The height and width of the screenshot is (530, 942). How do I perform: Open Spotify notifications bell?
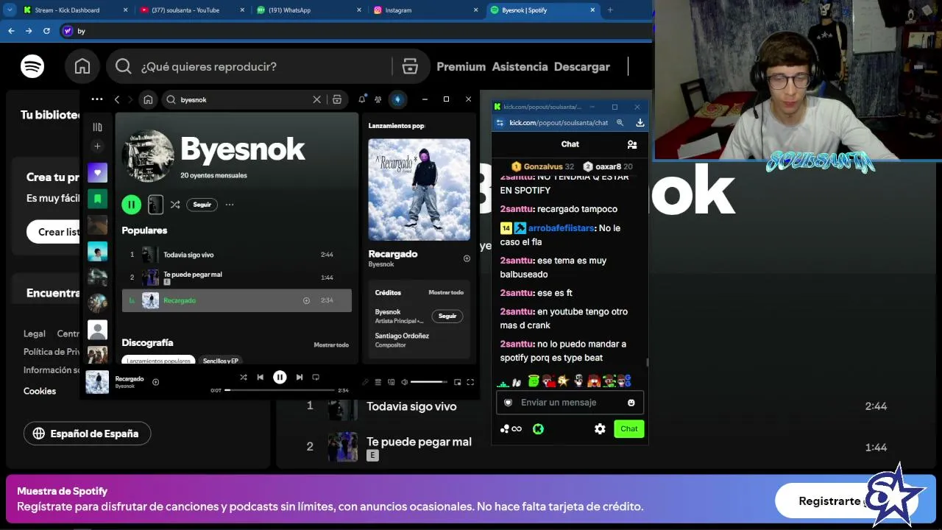pyautogui.click(x=362, y=99)
